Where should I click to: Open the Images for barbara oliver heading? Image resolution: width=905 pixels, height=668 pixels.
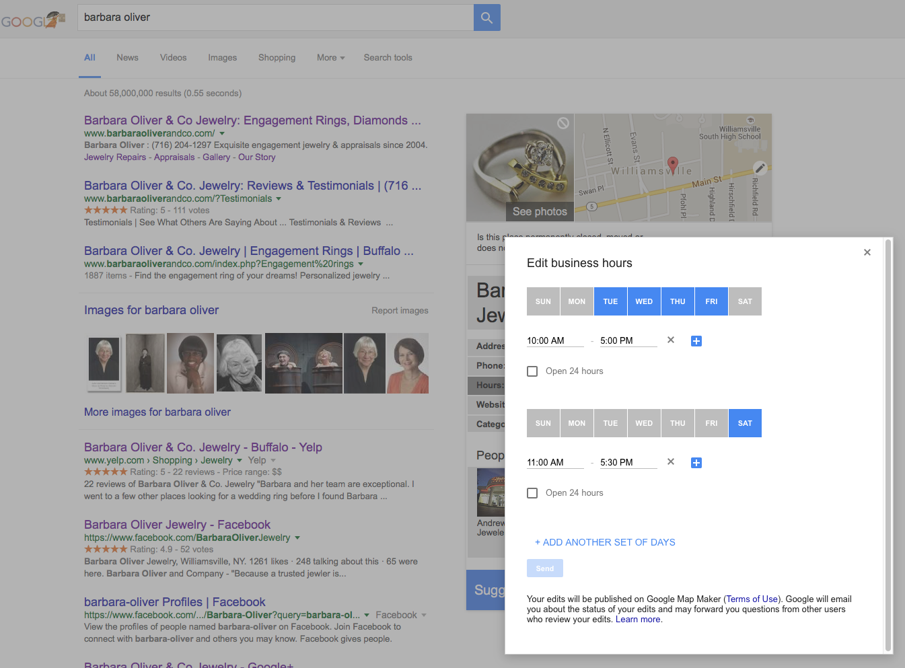[x=151, y=310]
